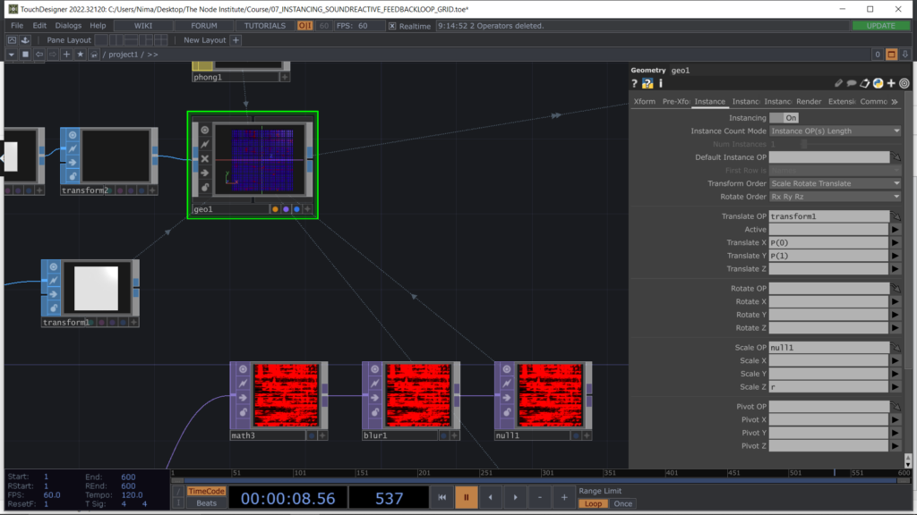Click the TUTORIALS button
Viewport: 917px width, 515px height.
click(x=265, y=26)
